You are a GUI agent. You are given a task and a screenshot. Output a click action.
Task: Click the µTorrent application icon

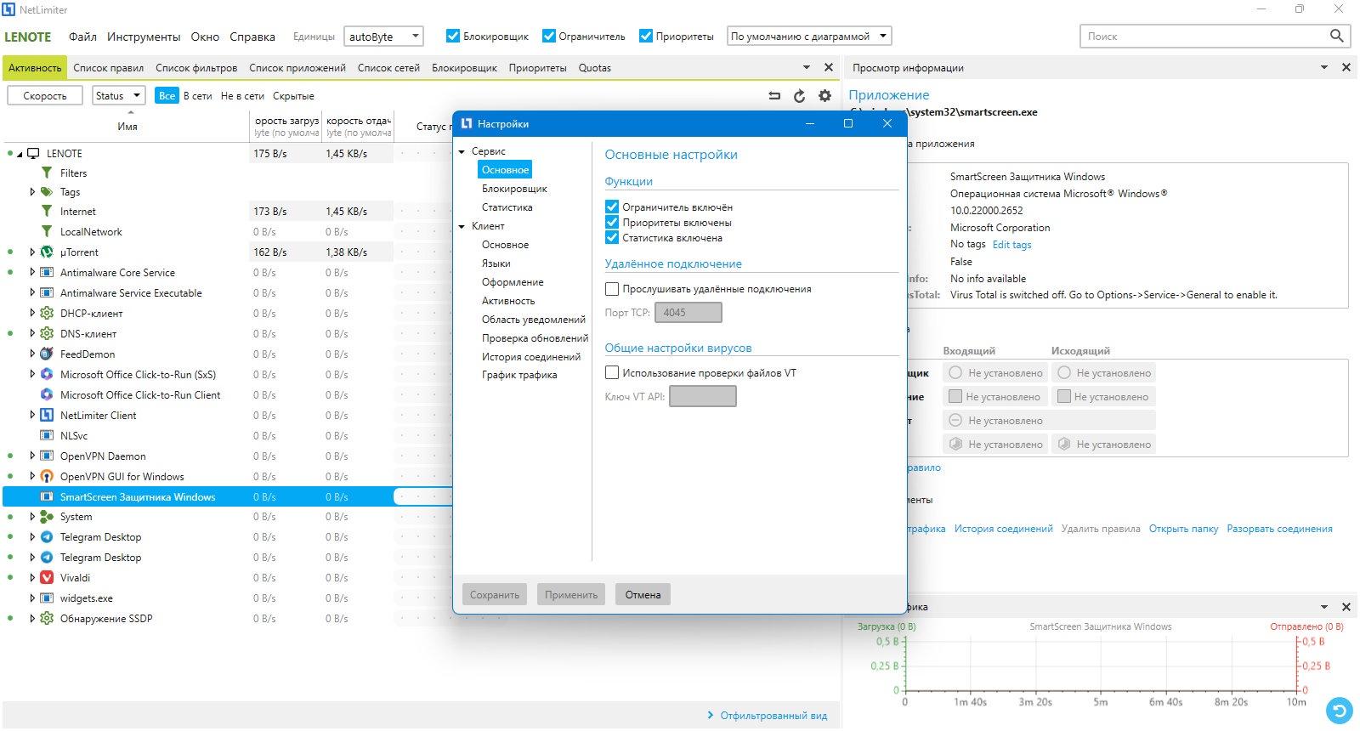[47, 252]
